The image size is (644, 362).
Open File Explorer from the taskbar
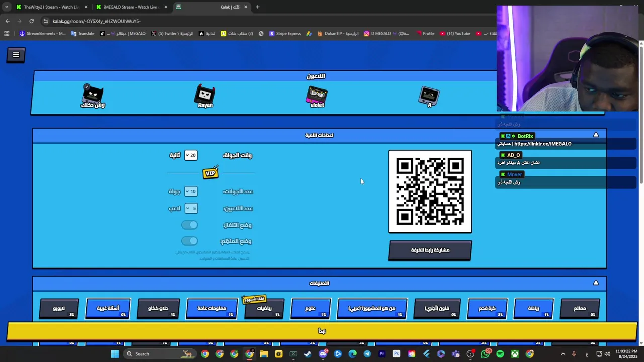(264, 354)
